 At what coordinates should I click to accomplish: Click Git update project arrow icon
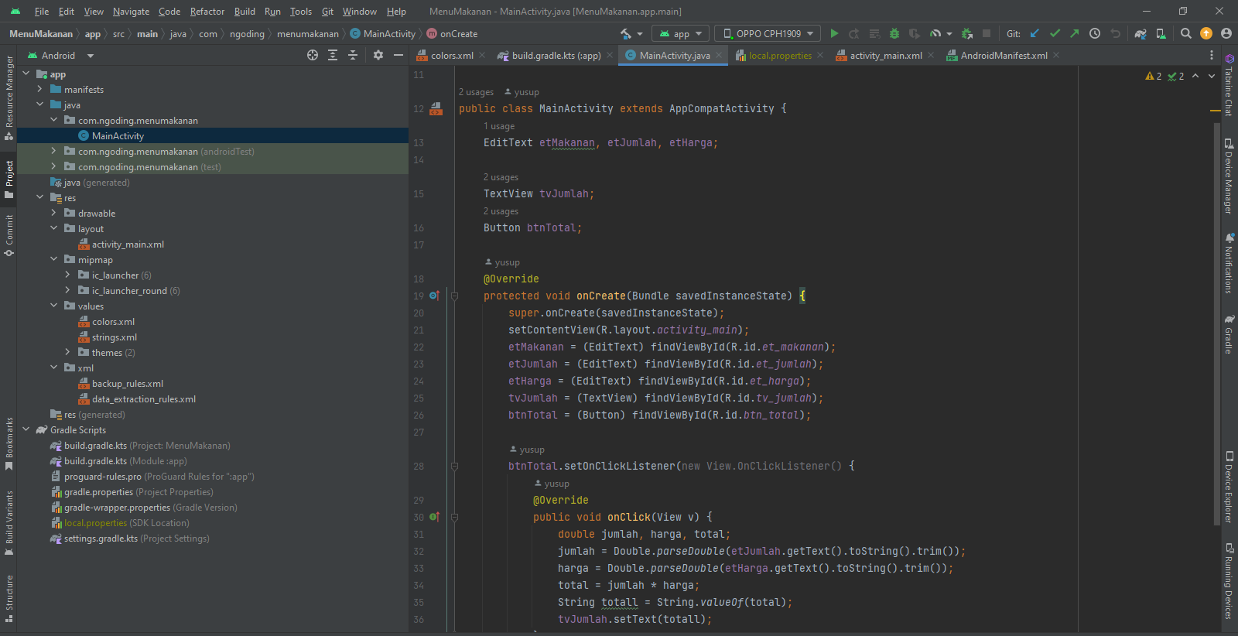coord(1035,33)
